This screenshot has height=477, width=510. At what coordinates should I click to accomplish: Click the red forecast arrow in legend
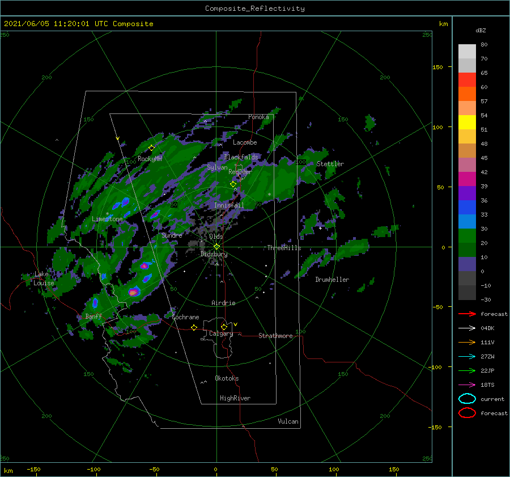tap(467, 314)
